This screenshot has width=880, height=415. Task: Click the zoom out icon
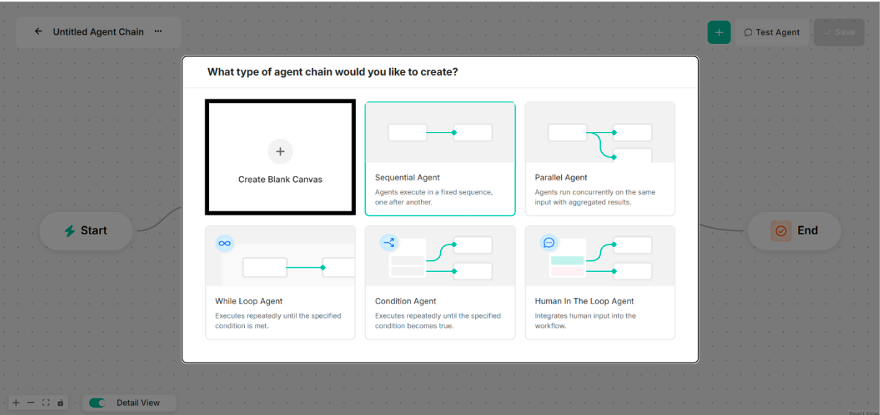pos(31,403)
